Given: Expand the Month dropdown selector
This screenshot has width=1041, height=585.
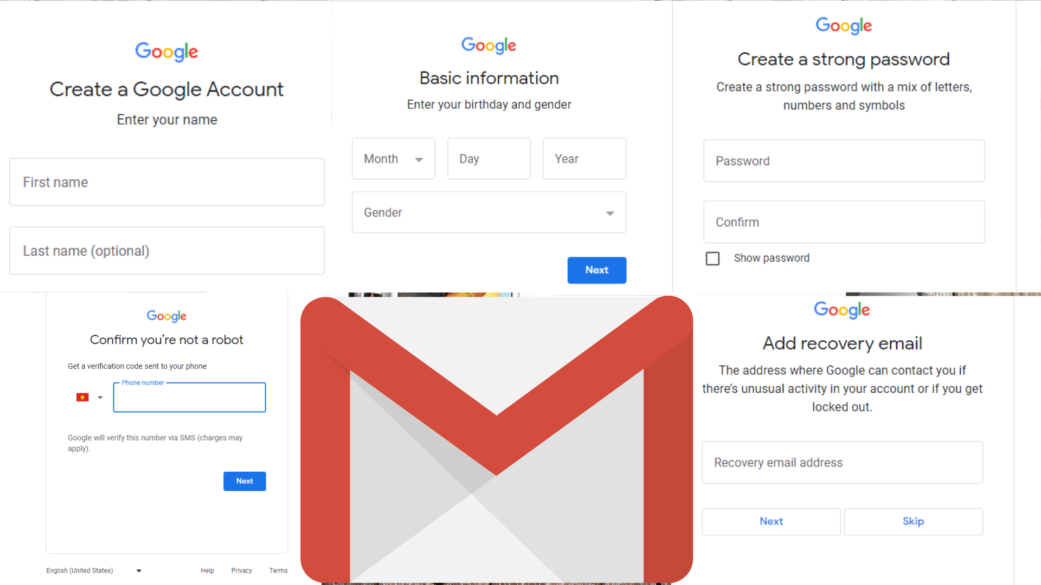Looking at the screenshot, I should click(393, 159).
